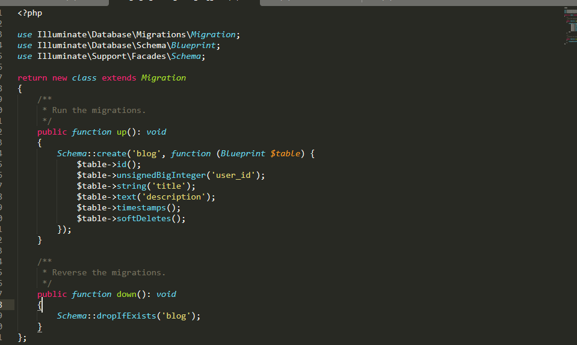The height and width of the screenshot is (345, 577).
Task: Click 'Blueprint' in the Schema use statement
Action: [193, 45]
